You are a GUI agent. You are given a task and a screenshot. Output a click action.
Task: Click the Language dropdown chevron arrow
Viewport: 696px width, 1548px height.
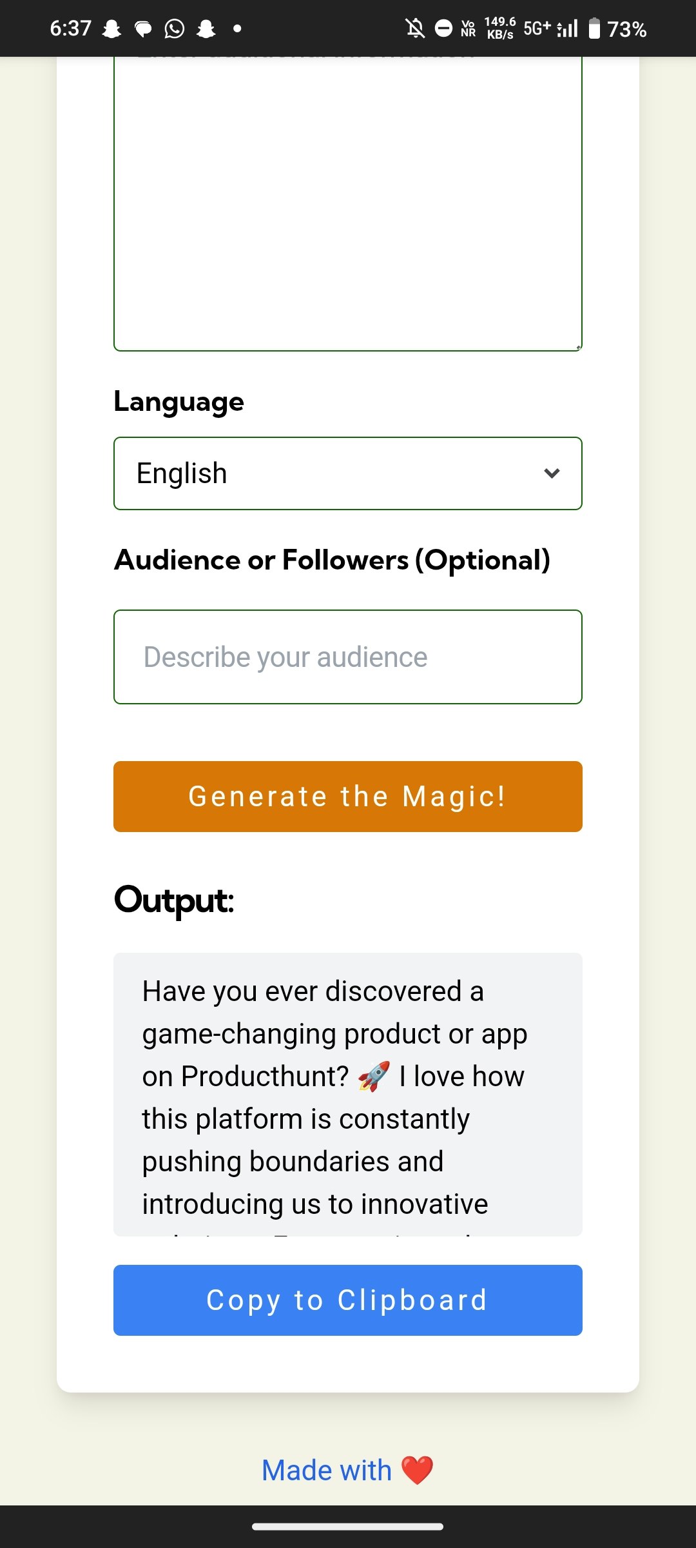(x=552, y=473)
